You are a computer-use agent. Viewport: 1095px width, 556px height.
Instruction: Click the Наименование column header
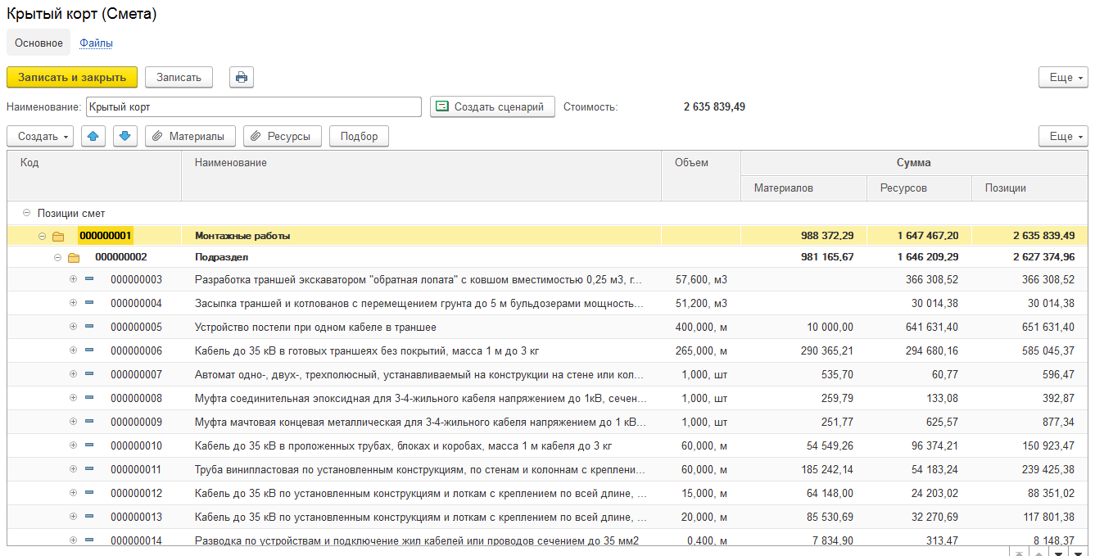pyautogui.click(x=421, y=175)
